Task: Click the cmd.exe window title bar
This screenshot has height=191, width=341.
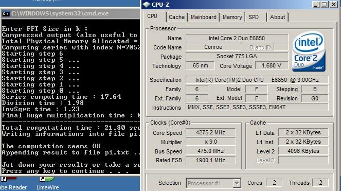Action: pyautogui.click(x=70, y=13)
